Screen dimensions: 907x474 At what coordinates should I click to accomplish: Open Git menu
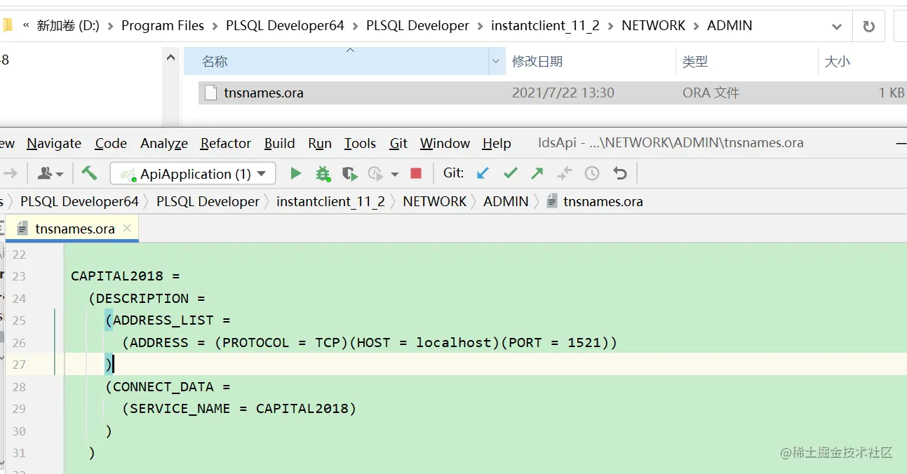(x=398, y=143)
